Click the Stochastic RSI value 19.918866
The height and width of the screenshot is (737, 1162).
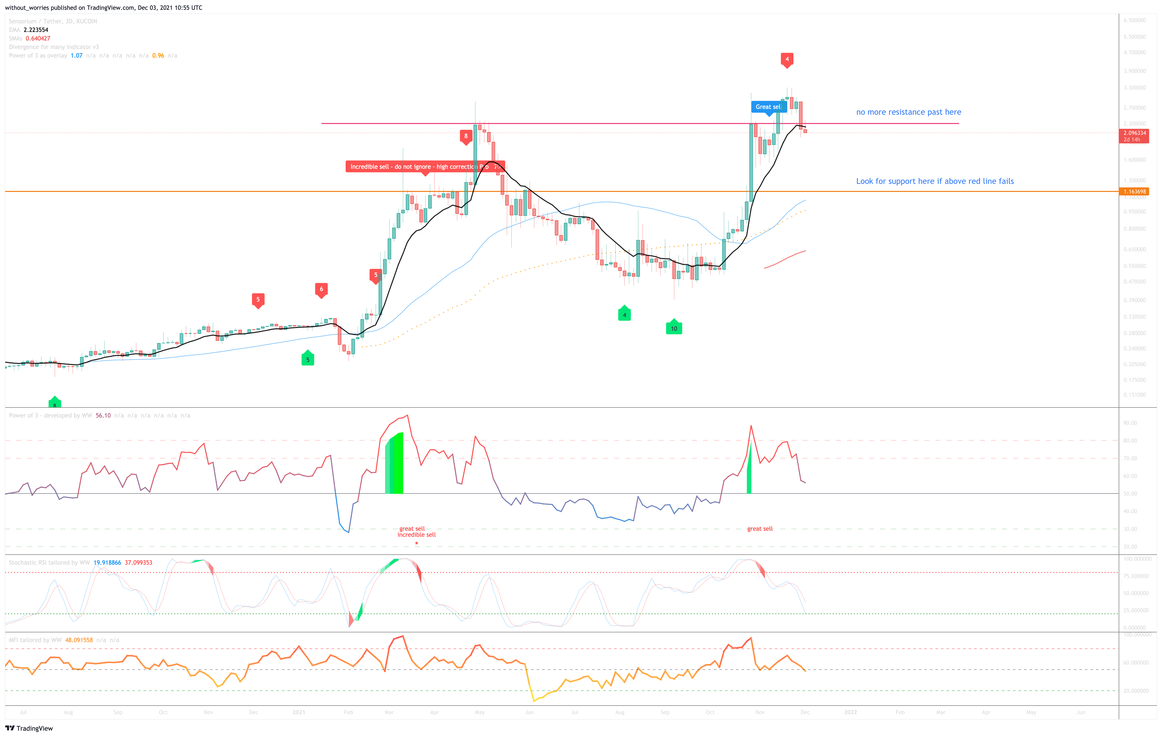pyautogui.click(x=107, y=563)
